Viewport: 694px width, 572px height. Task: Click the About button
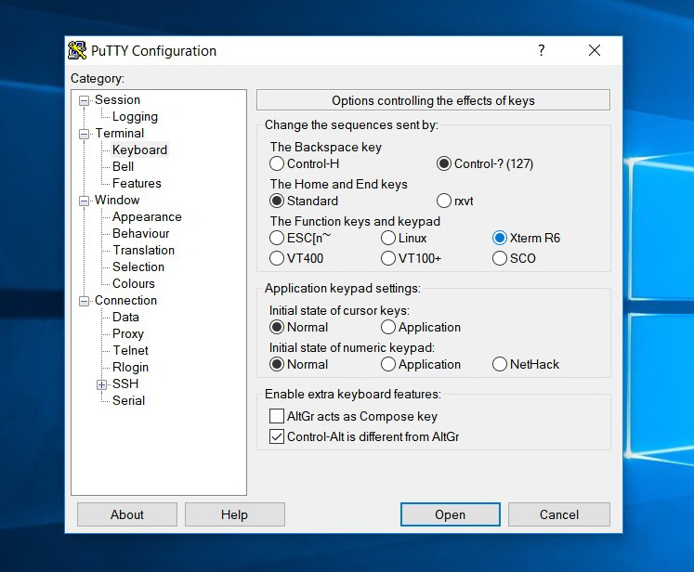(127, 514)
